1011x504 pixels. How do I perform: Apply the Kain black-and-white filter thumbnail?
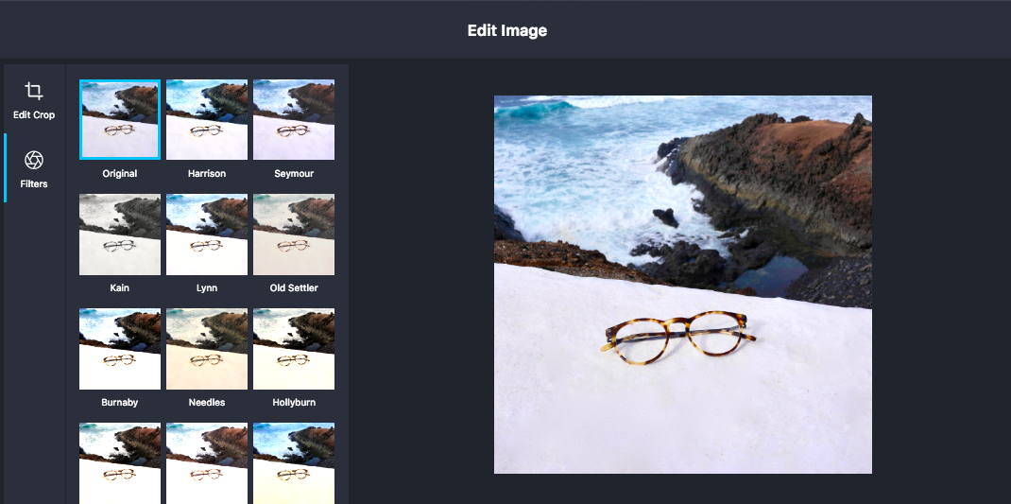click(x=120, y=235)
